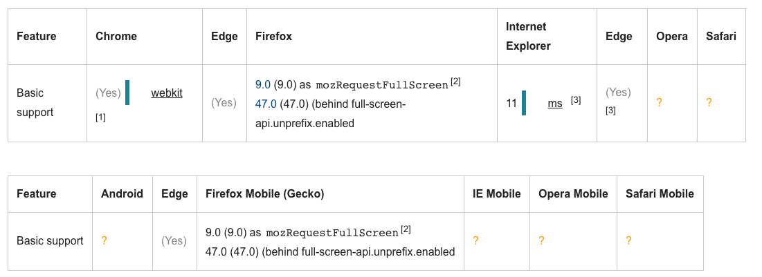Click footnote [1] in the Chrome cell
This screenshot has height=277, width=762.
100,117
